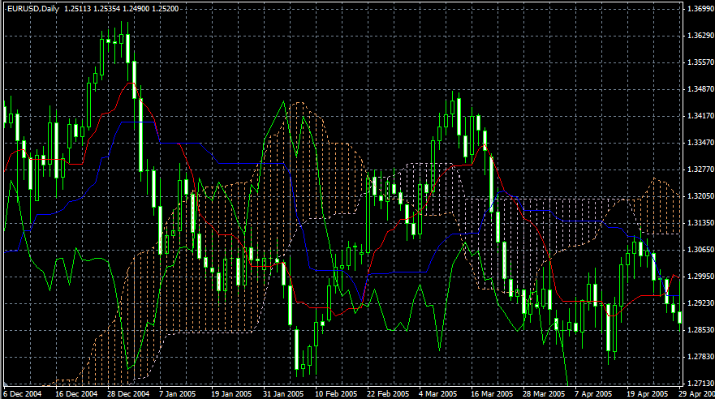Select the 1.27130 price axis label
Image resolution: width=715 pixels, height=399 pixels.
[x=700, y=384]
